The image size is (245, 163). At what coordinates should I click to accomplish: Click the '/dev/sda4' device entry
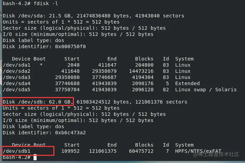click(x=16, y=83)
